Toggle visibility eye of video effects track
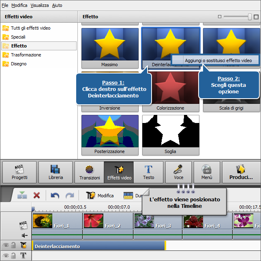This screenshot has width=261, height=261. click(6, 246)
